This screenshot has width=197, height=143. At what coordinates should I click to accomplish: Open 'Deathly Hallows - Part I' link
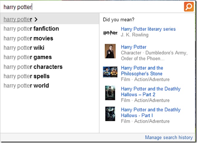click(x=151, y=112)
